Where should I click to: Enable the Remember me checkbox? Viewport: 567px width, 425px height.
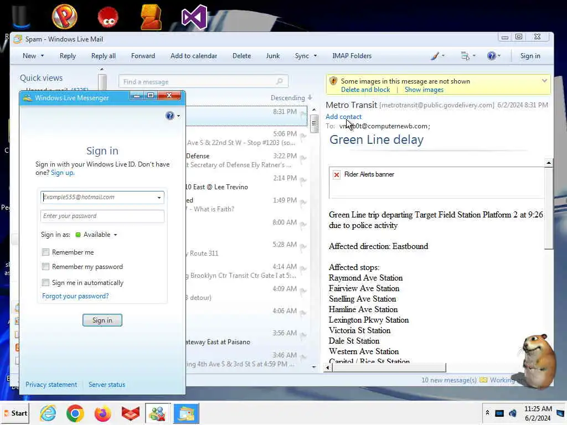click(x=45, y=252)
